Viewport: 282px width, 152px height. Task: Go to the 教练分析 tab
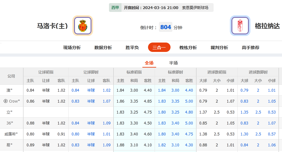coord(188,48)
